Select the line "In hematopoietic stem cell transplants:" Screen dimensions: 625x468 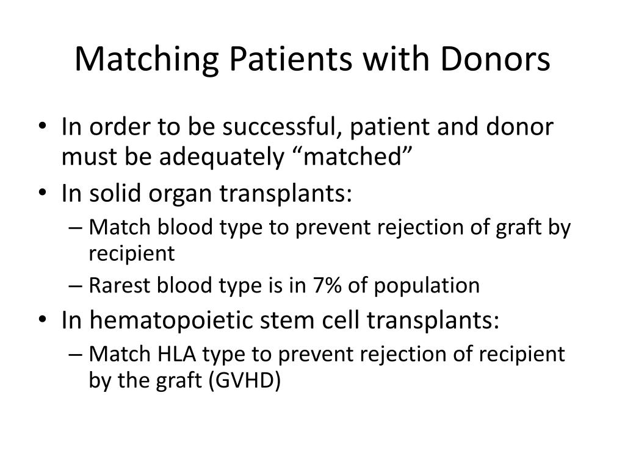(280, 321)
